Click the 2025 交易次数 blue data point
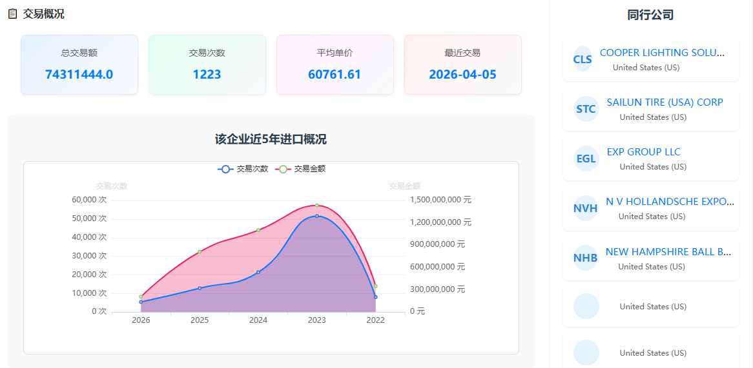The width and height of the screenshot is (753, 368). [200, 288]
